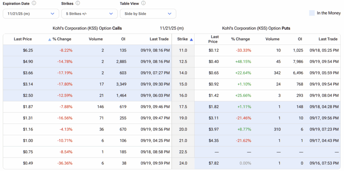Click the $0.12 put last price
The height and width of the screenshot is (171, 344).
tap(214, 50)
